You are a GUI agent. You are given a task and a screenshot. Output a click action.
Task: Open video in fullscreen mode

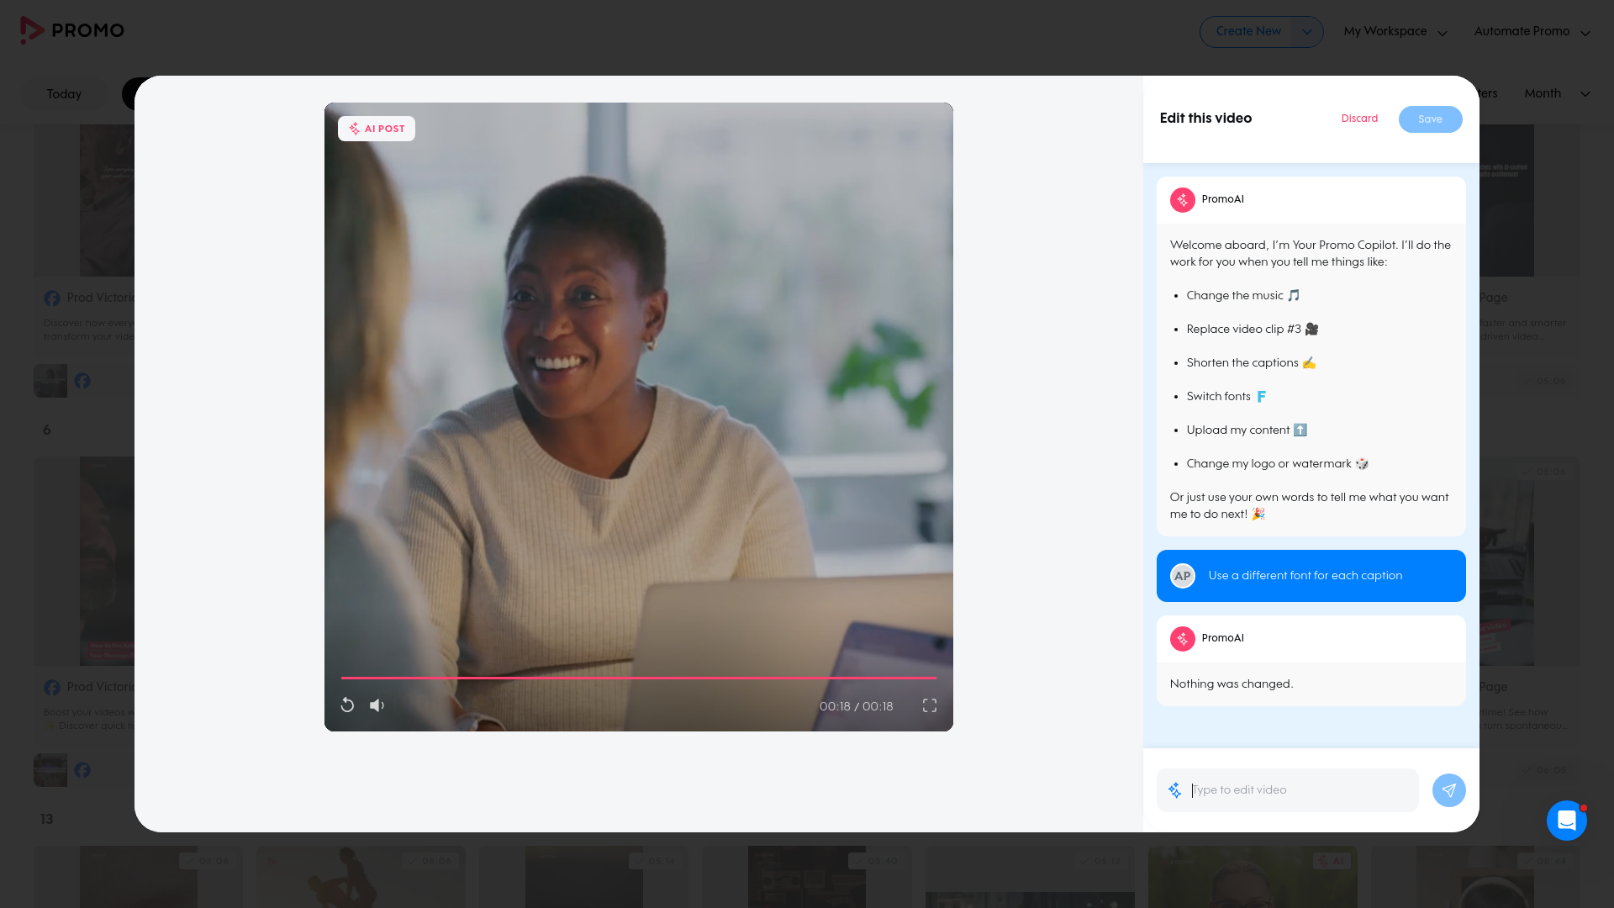click(x=930, y=705)
